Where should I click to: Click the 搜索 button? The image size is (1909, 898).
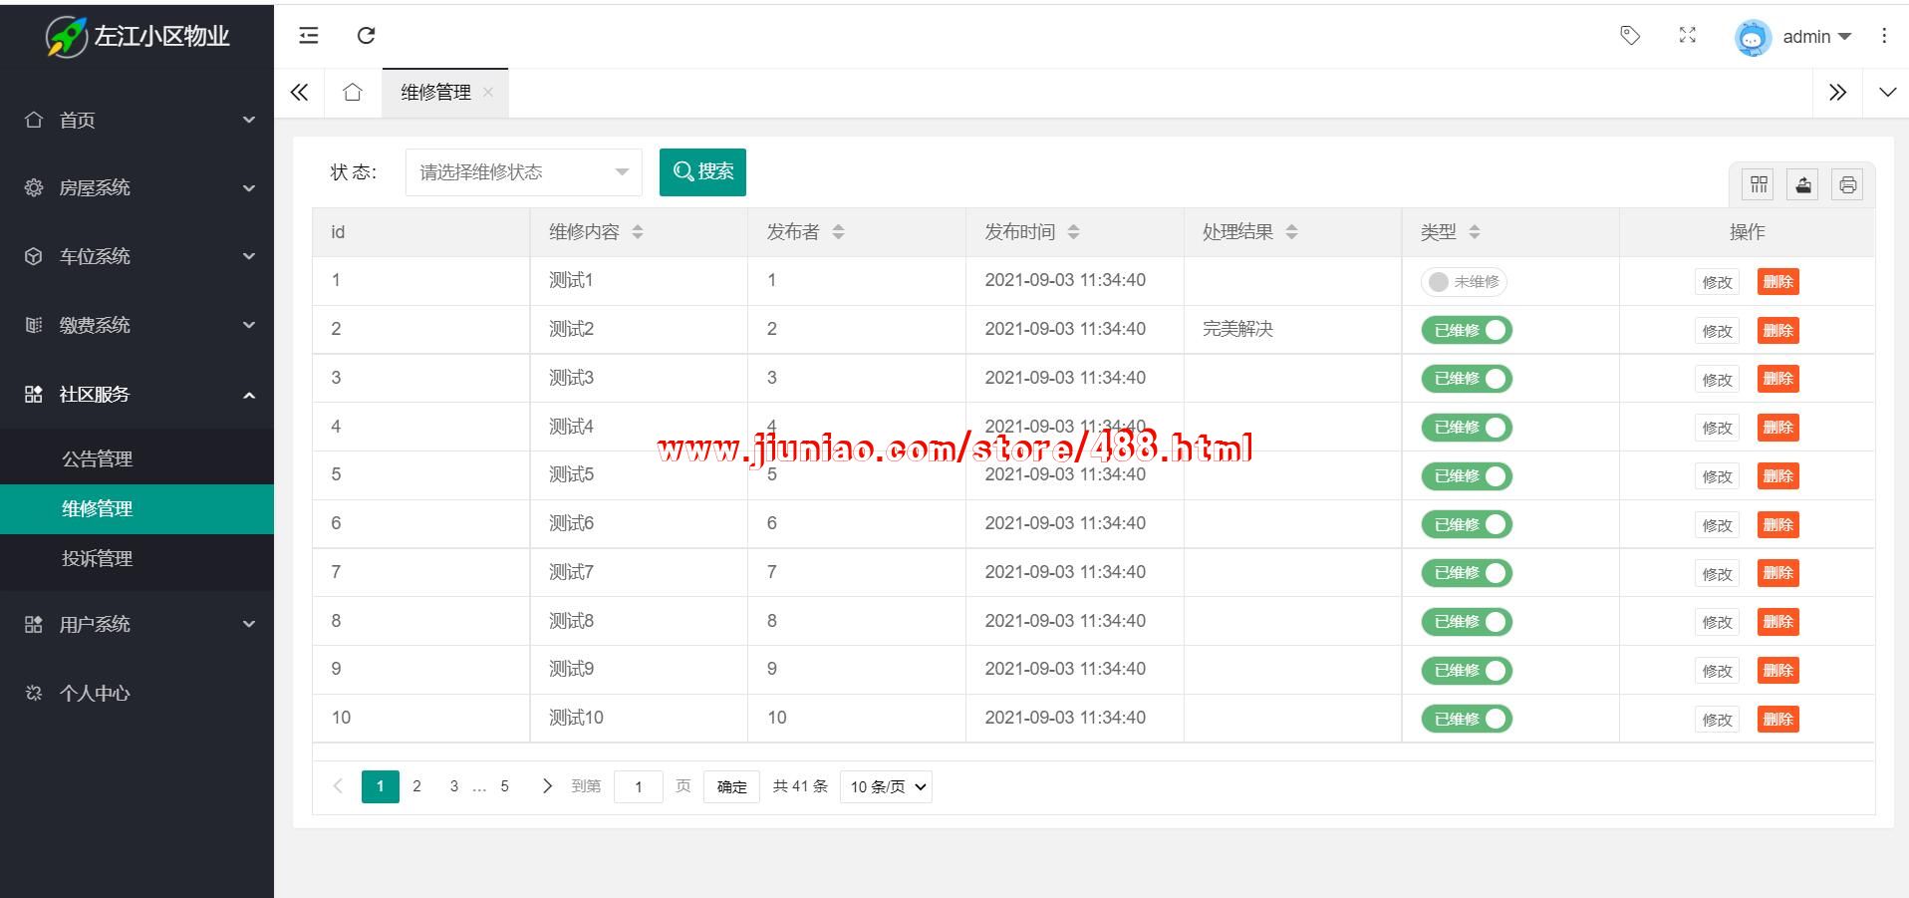click(702, 172)
